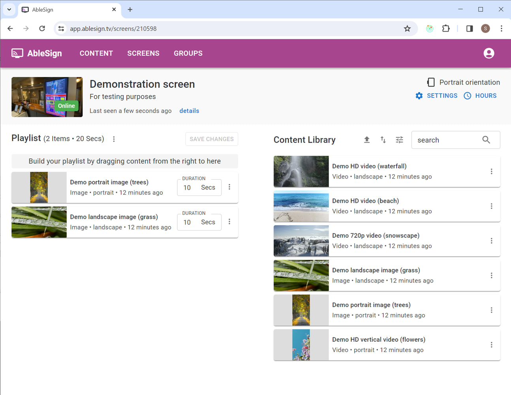Click the Hours clock icon
511x395 pixels.
click(468, 96)
